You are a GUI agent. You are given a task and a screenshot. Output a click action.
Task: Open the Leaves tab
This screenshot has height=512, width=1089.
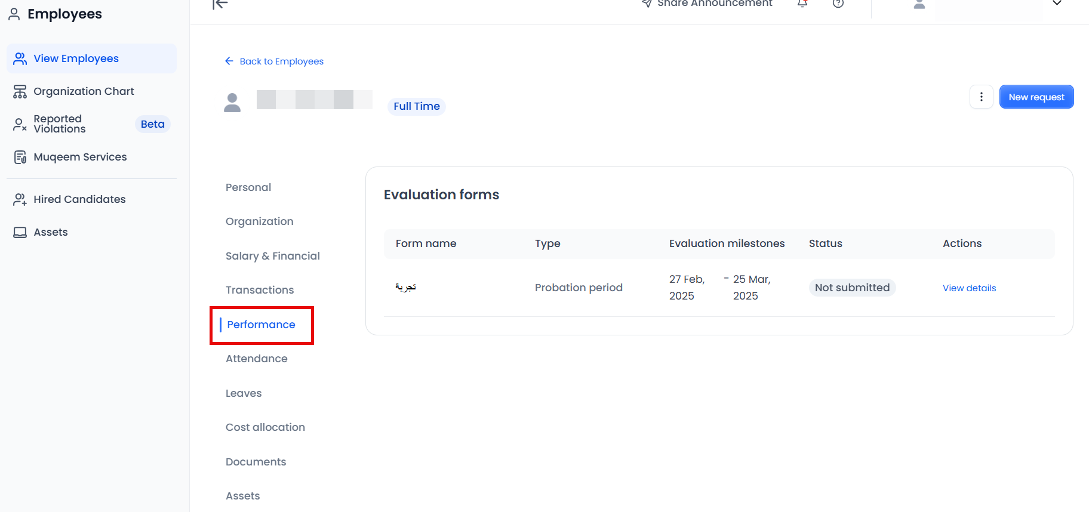pos(244,393)
